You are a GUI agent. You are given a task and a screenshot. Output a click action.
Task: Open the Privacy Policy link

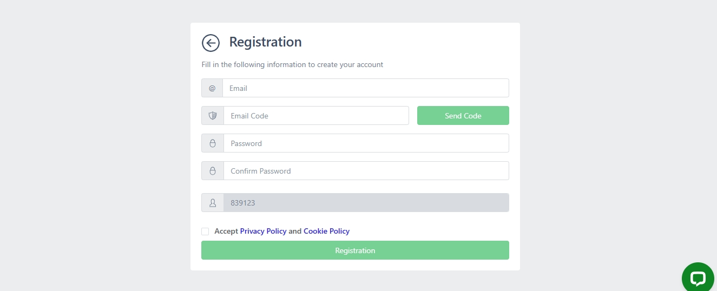263,232
